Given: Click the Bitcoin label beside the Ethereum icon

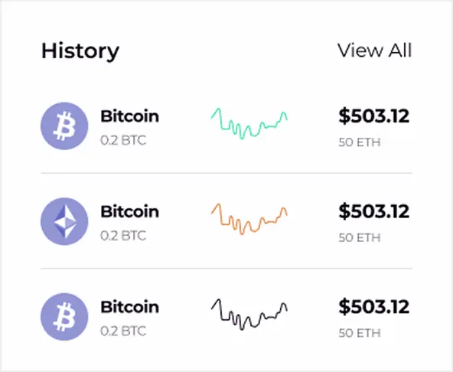Looking at the screenshot, I should point(130,211).
